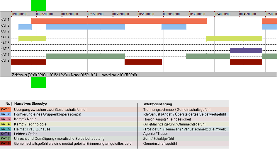Select the KAT 4 timeline row label
Screen dimensions: 277x155
coord(5,37)
